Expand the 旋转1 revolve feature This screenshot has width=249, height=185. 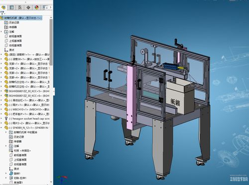tap(6, 173)
